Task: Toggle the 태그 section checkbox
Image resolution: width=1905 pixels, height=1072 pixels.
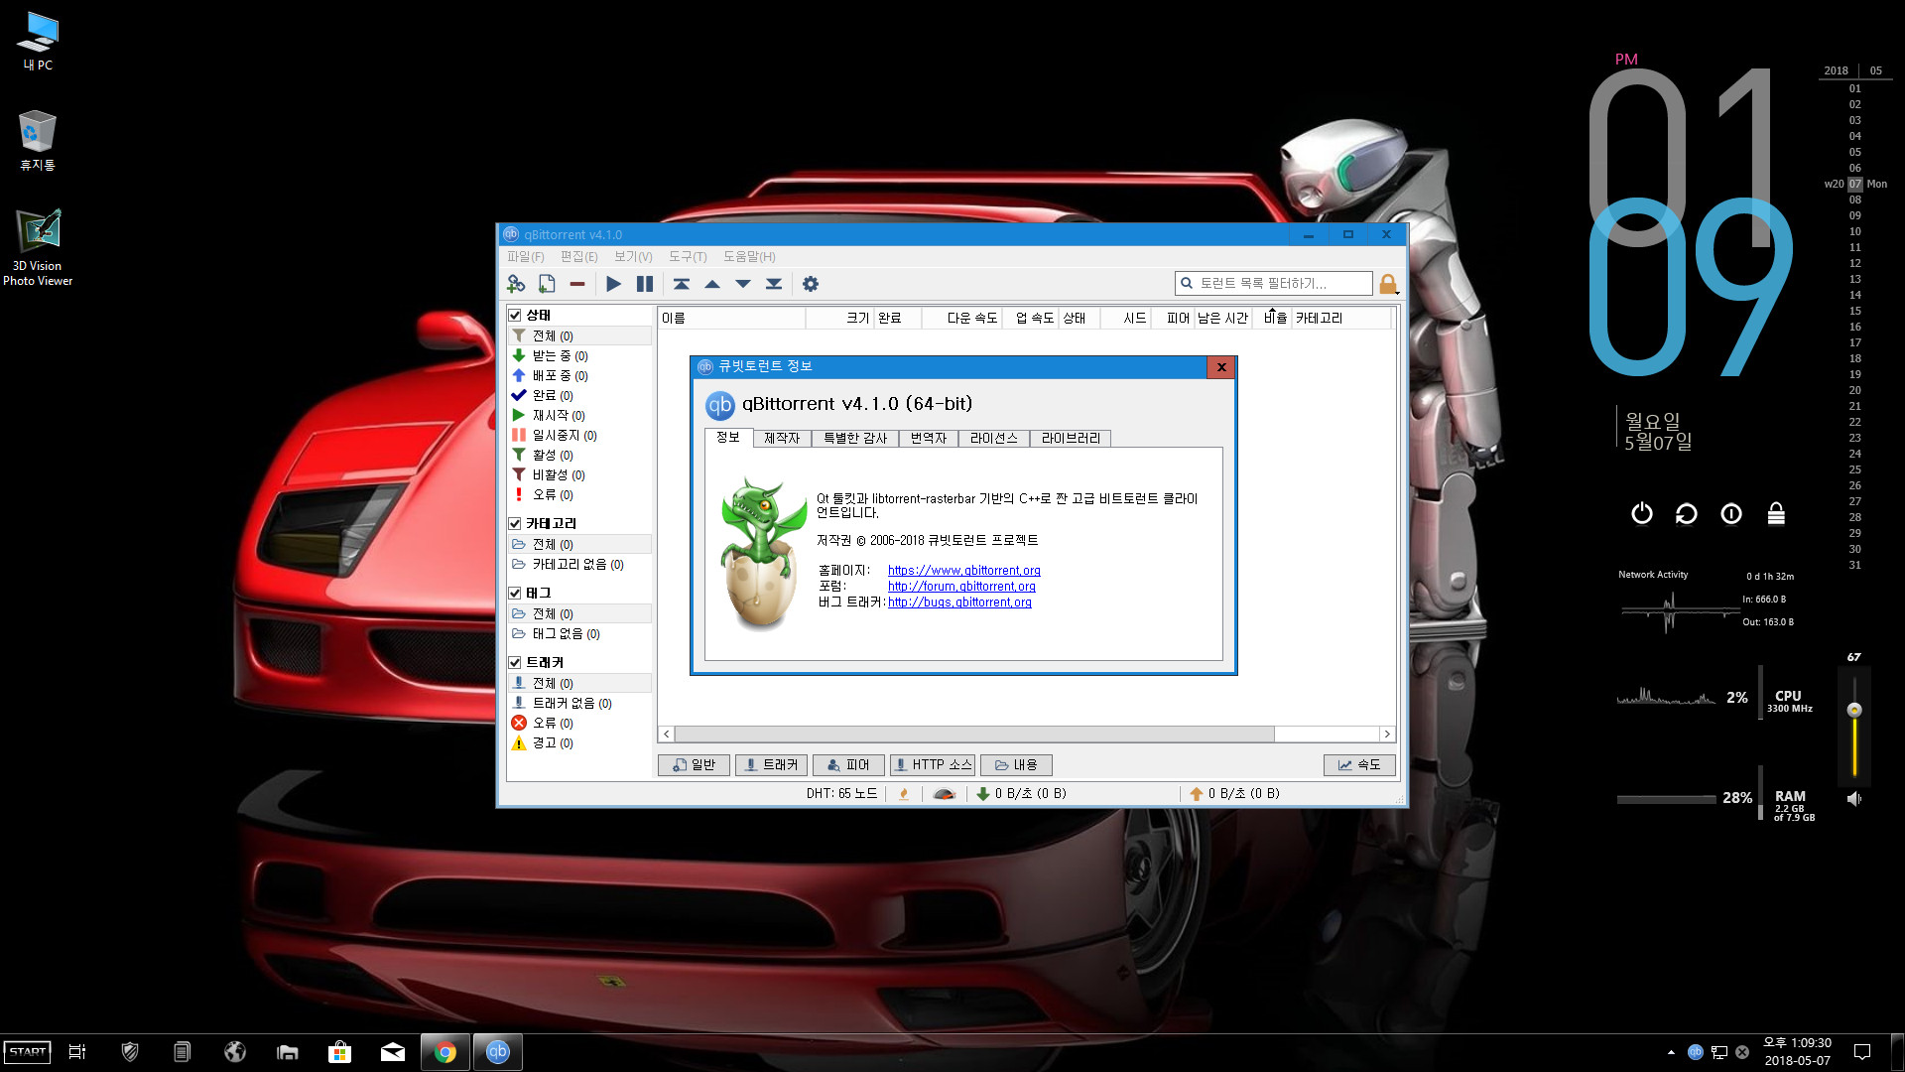Action: tap(515, 594)
